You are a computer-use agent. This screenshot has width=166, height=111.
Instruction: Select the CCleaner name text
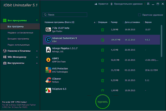coord(57,79)
